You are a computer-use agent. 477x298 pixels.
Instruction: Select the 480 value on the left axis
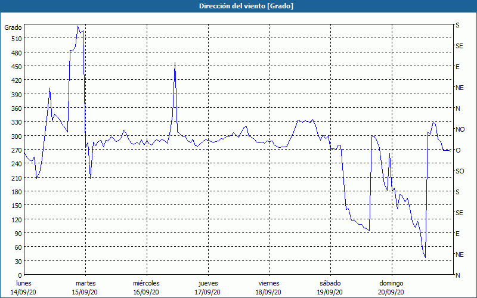click(x=17, y=53)
